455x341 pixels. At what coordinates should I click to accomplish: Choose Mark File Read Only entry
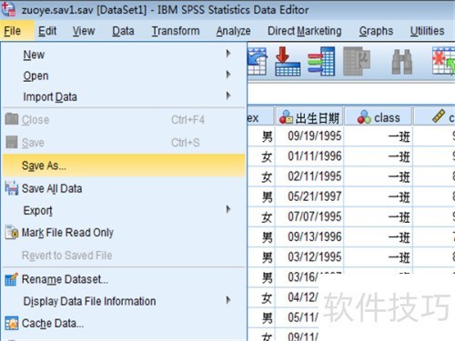(x=124, y=233)
